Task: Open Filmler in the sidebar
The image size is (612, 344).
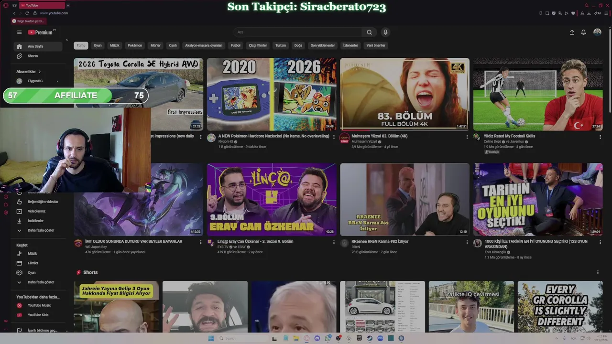Action: (38, 263)
